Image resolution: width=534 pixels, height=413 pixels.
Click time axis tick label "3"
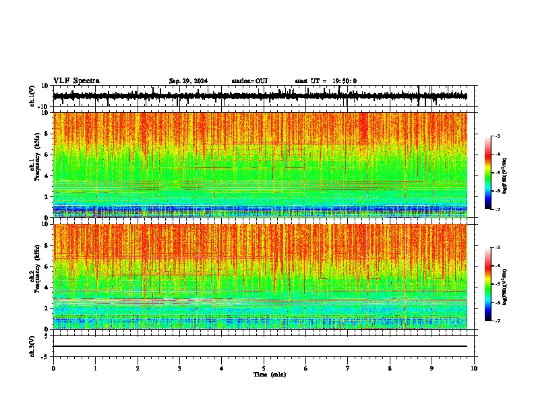pos(179,368)
